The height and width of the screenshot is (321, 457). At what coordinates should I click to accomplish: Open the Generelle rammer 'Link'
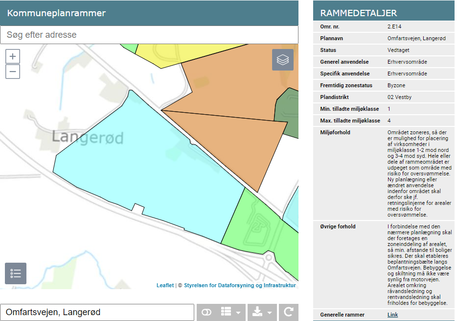(x=392, y=315)
